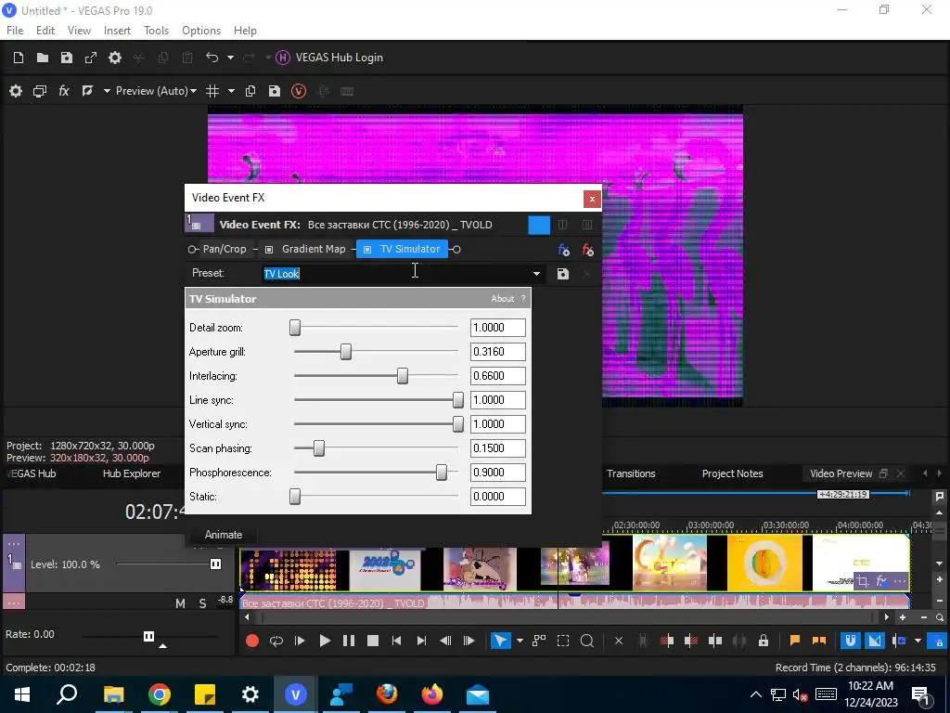Screen dimensions: 950x713
Task: Select the Pan/Crop node in the FX chain
Action: pyautogui.click(x=225, y=249)
